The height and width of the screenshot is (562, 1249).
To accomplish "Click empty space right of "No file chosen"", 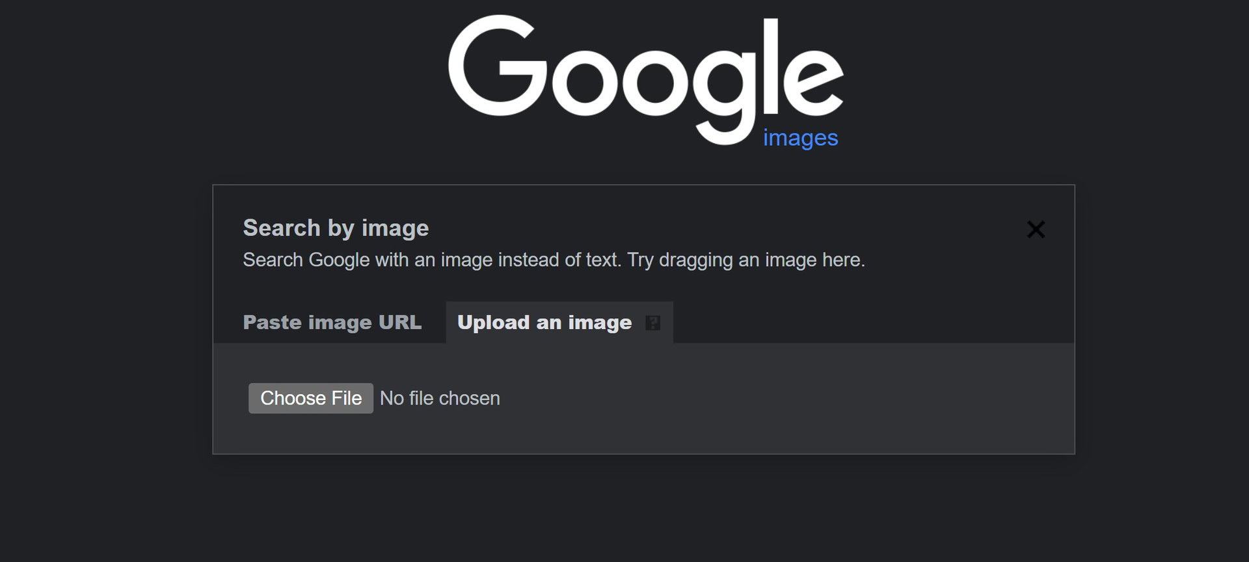I will pos(781,398).
